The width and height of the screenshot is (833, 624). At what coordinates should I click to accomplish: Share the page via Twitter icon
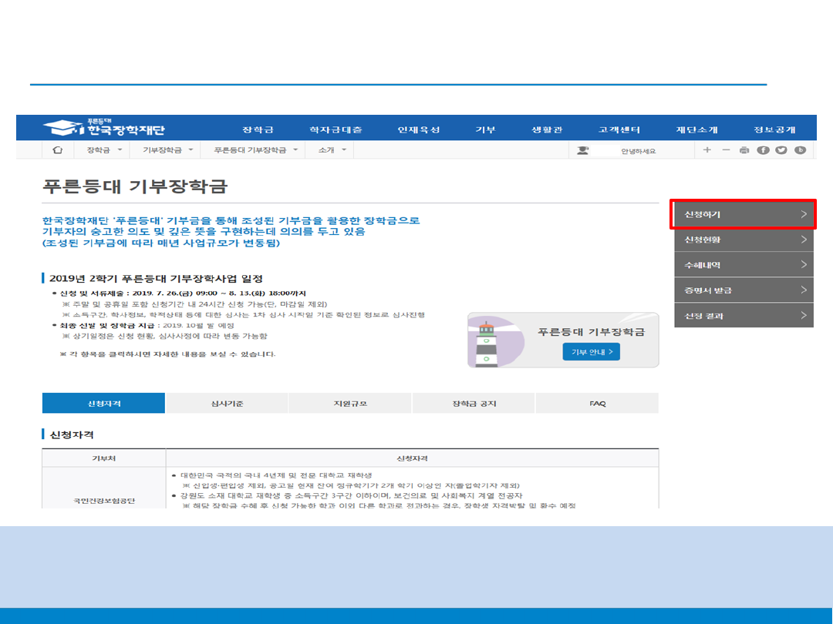[781, 150]
